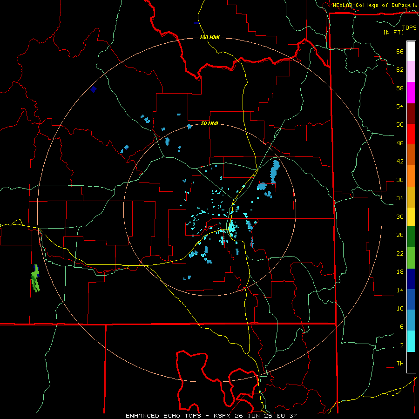
Task: Click the legend value '54'
Action: pyautogui.click(x=400, y=106)
